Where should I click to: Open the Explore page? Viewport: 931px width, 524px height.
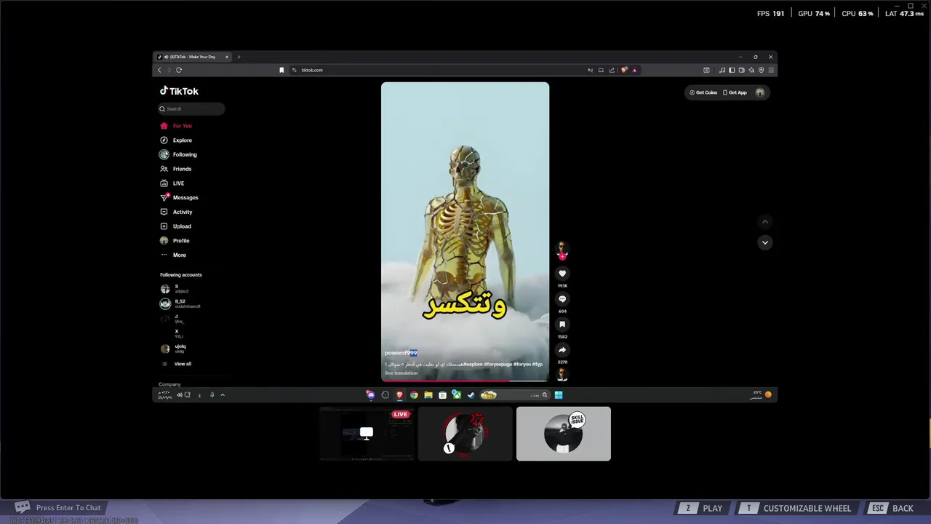(x=176, y=140)
